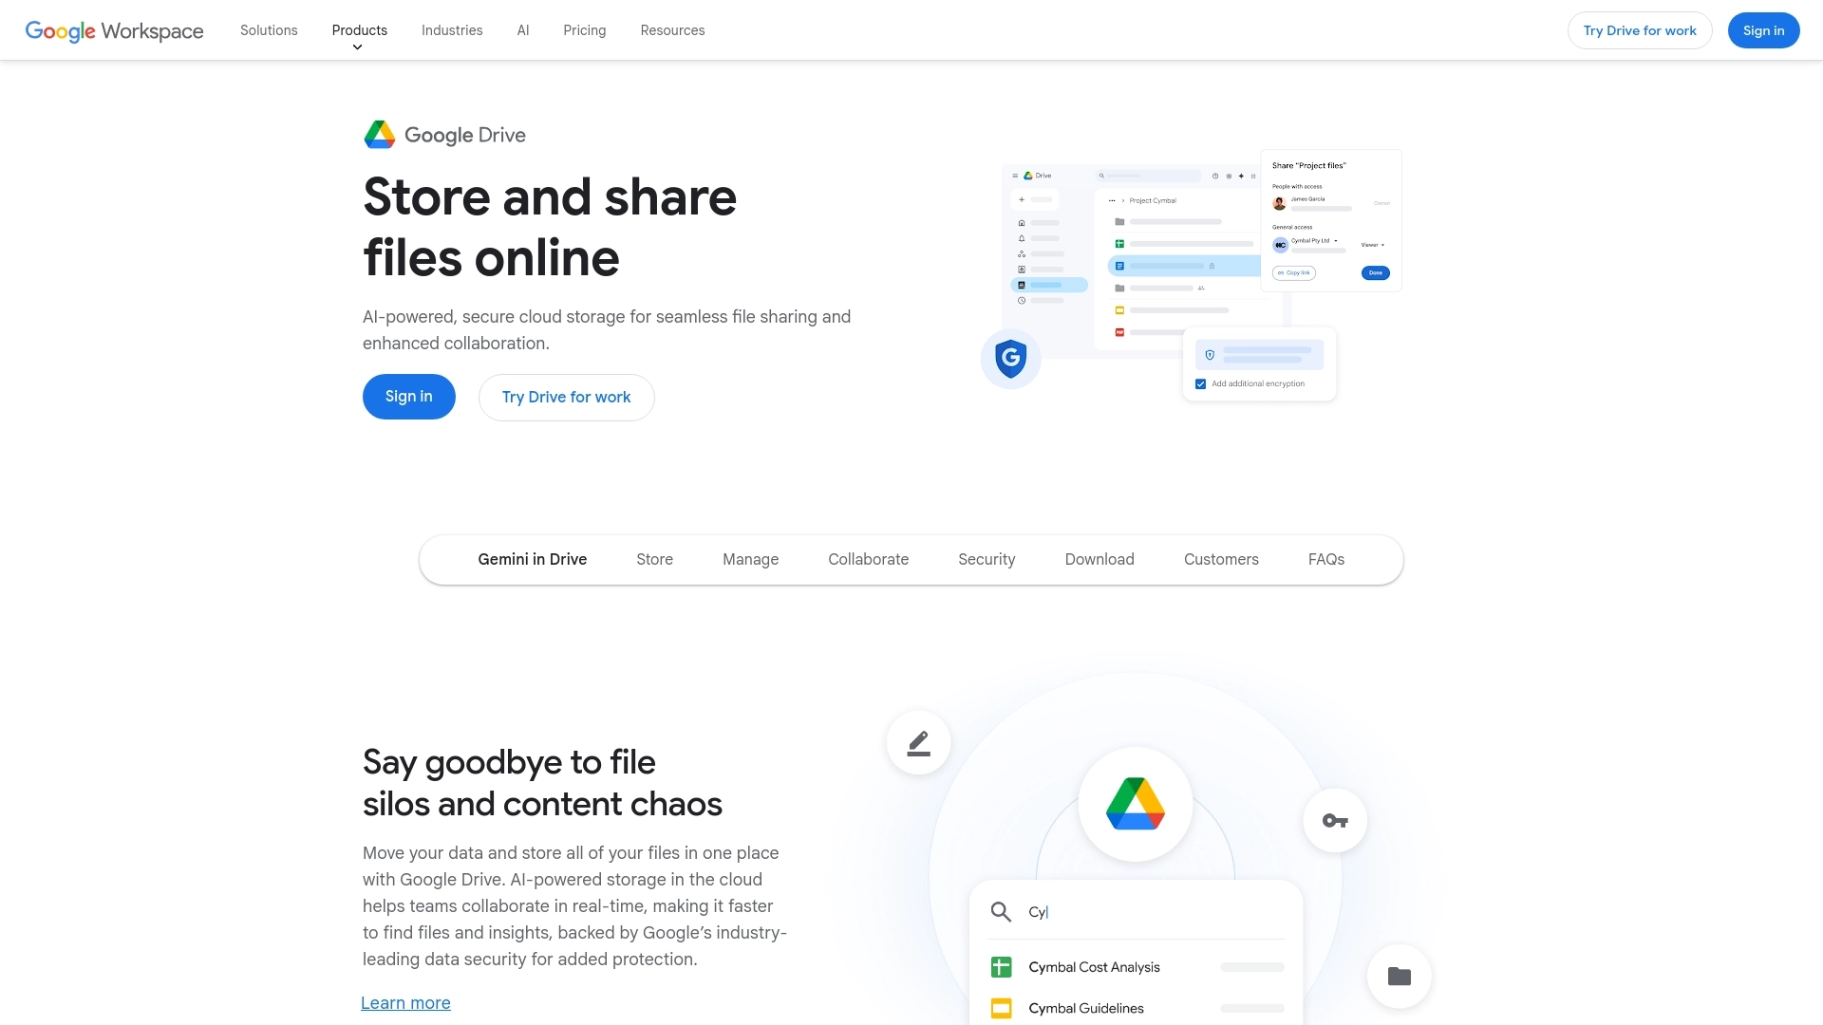Follow the Learn more link

point(405,1003)
